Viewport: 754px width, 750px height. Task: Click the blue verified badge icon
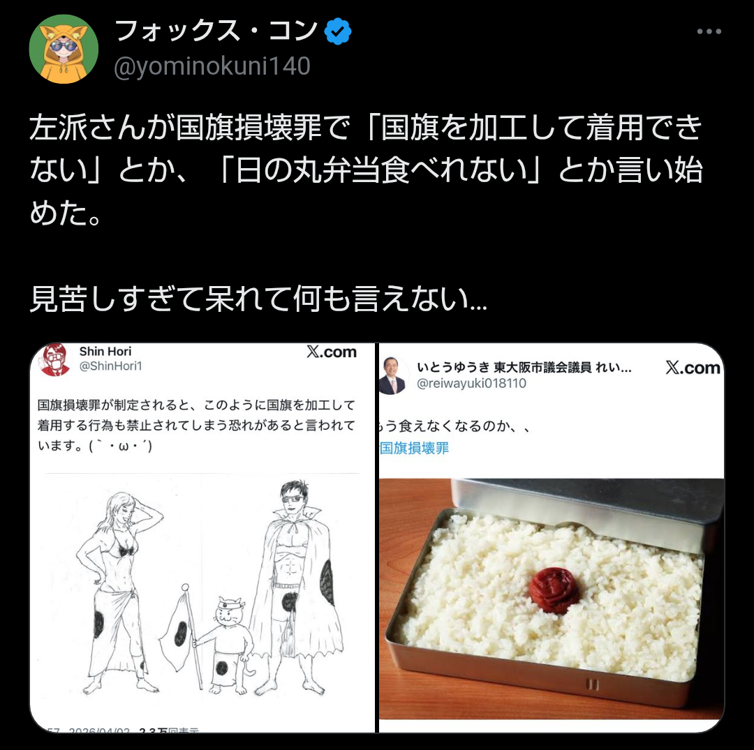pos(338,31)
